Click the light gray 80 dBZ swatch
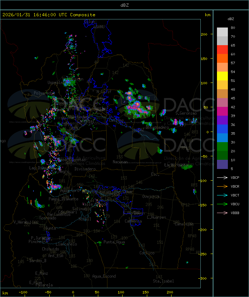249x297 pixels. [x=222, y=32]
